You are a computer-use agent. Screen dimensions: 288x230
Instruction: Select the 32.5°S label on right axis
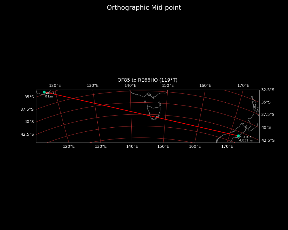pyautogui.click(x=268, y=90)
